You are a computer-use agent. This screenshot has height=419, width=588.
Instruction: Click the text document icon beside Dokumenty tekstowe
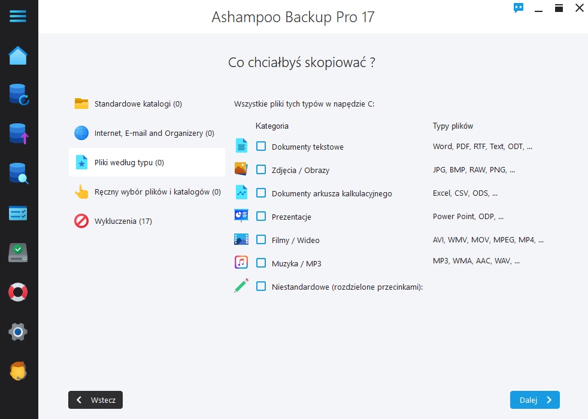click(x=241, y=145)
